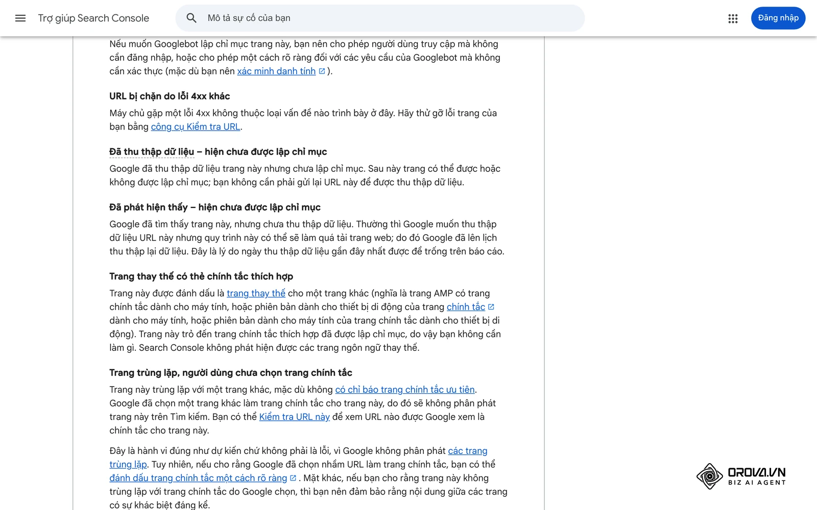The width and height of the screenshot is (817, 510).
Task: Open 'có chỉ báo trang chính tắc ưu tiên' link
Action: point(405,390)
